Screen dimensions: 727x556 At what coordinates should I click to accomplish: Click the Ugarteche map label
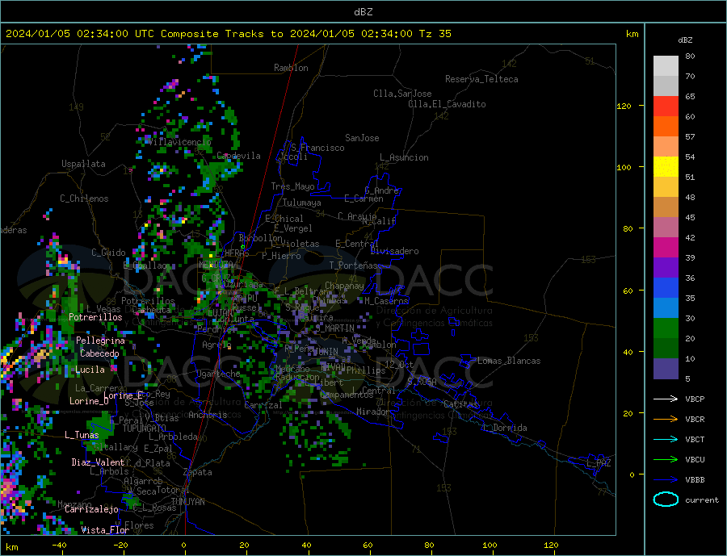coord(218,374)
